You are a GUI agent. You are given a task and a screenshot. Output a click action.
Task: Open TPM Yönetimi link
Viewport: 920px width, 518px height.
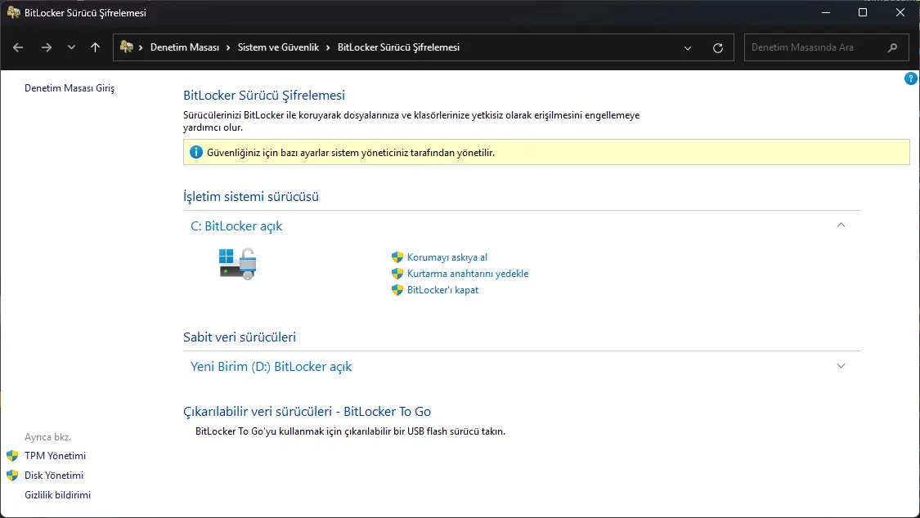(x=55, y=456)
